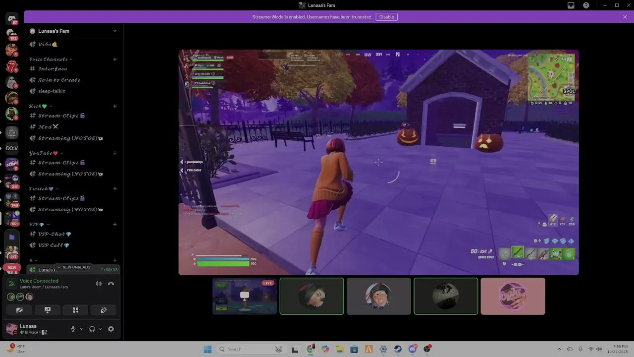Show hidden system tray icons
634x357 pixels.
(x=559, y=349)
